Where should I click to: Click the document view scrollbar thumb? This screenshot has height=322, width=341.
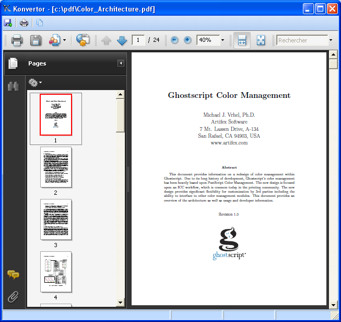pos(333,64)
